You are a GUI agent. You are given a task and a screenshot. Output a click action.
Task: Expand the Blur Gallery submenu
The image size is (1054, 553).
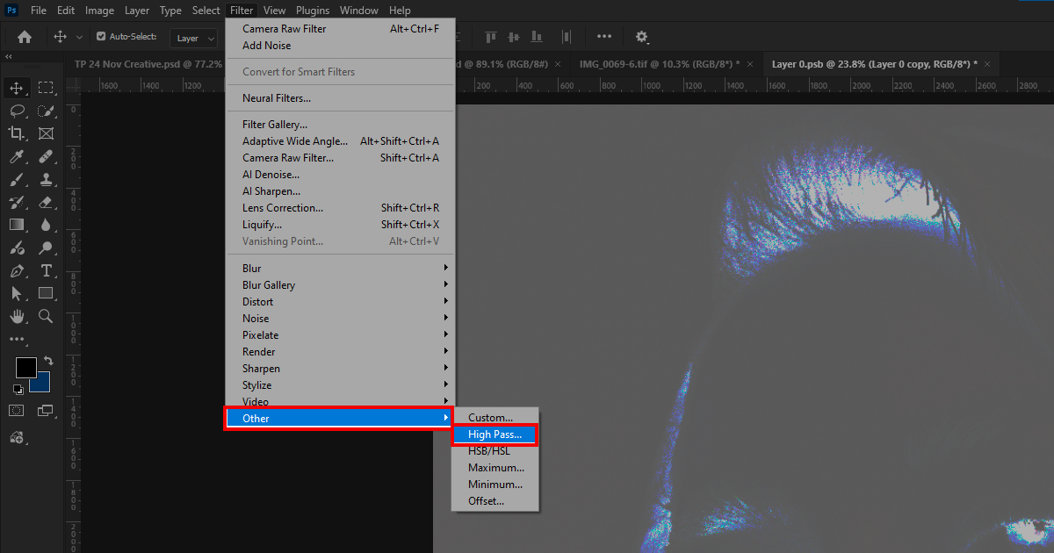pyautogui.click(x=340, y=285)
